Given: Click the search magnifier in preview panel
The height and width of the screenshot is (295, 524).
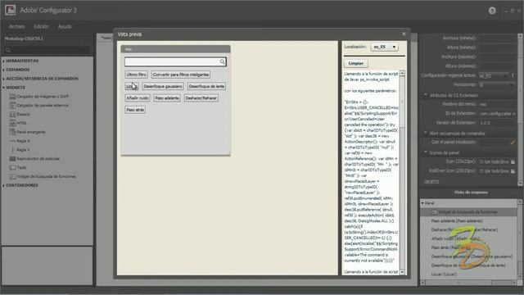Looking at the screenshot, I should (222, 61).
